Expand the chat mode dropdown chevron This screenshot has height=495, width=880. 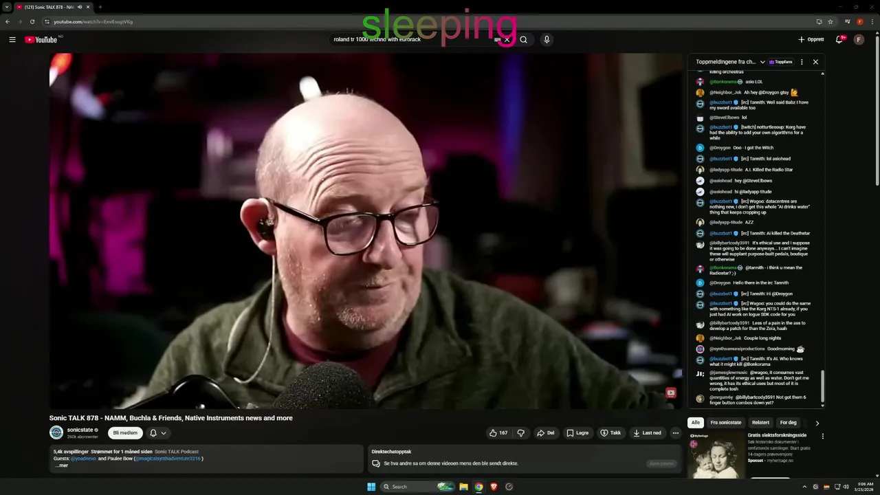762,62
